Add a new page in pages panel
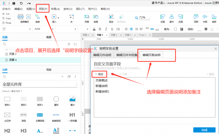 tap(69, 44)
